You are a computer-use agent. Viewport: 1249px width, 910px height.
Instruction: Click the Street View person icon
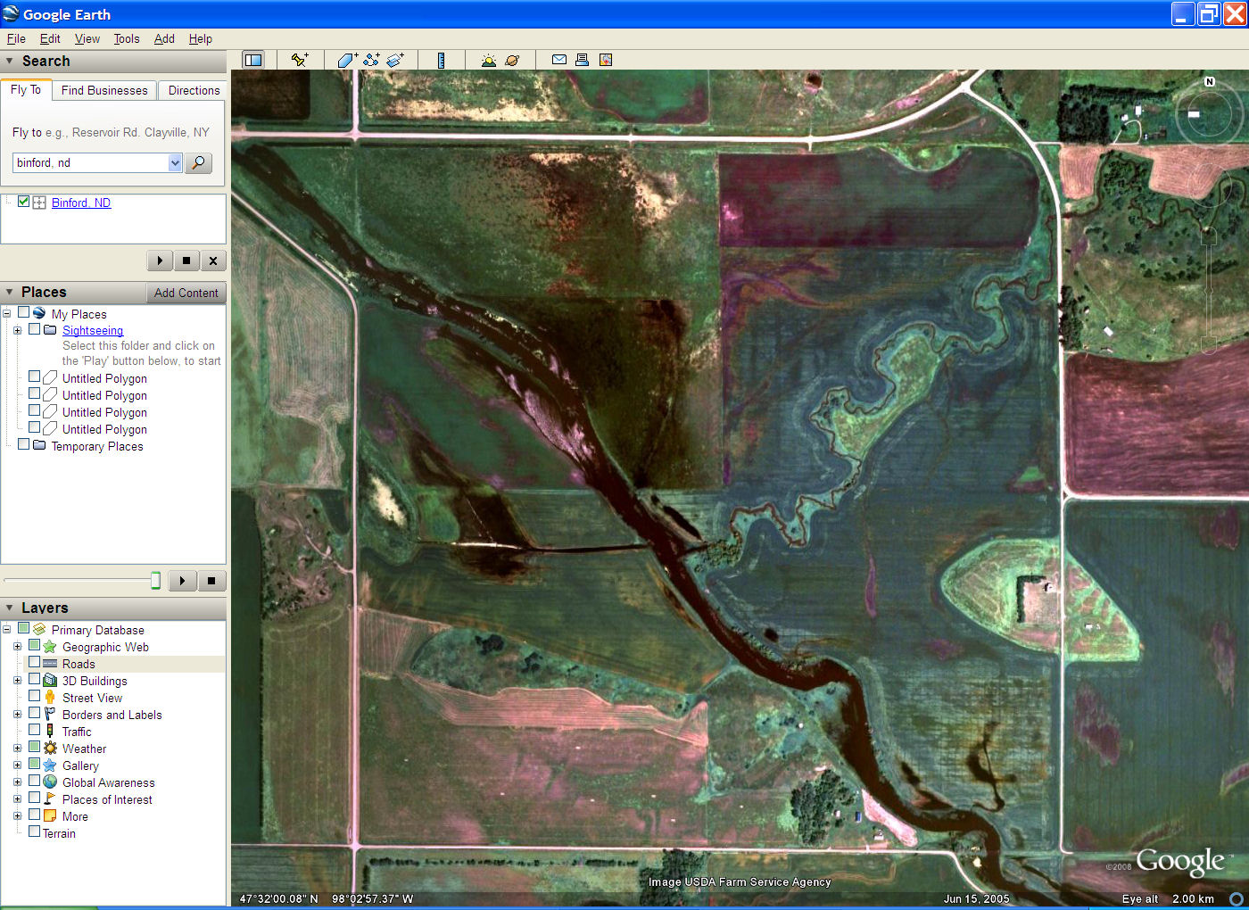50,698
